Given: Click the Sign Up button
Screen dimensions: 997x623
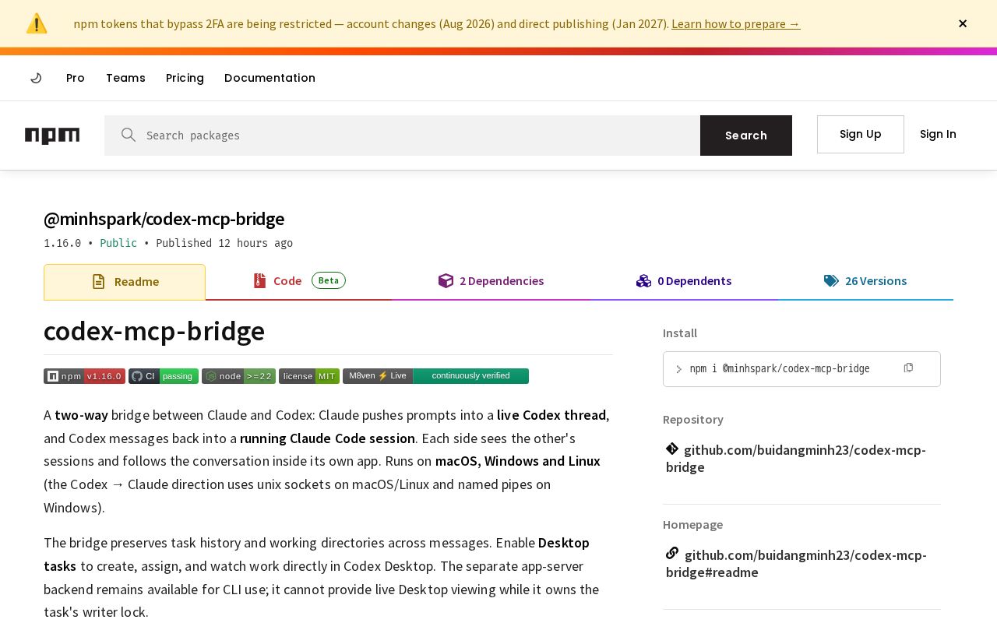Looking at the screenshot, I should (861, 134).
